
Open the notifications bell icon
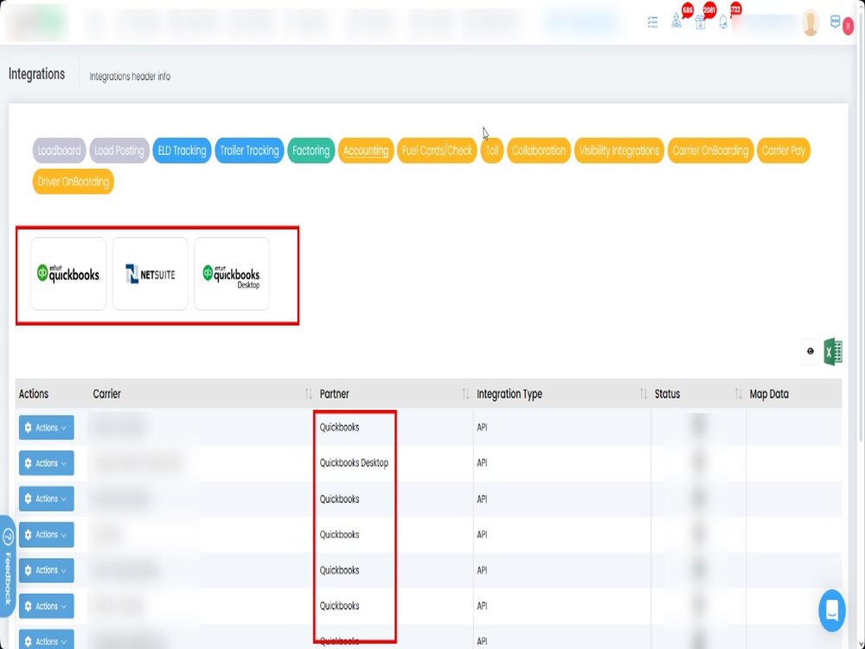[x=723, y=22]
